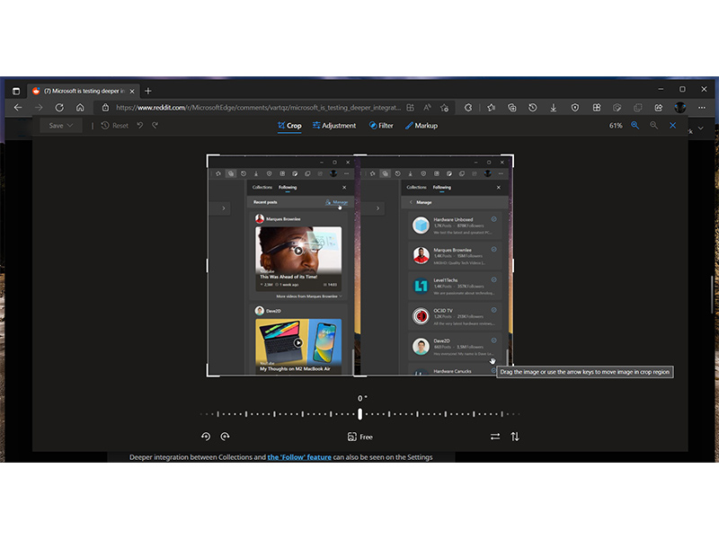Switch to the Filter tab

click(x=381, y=126)
